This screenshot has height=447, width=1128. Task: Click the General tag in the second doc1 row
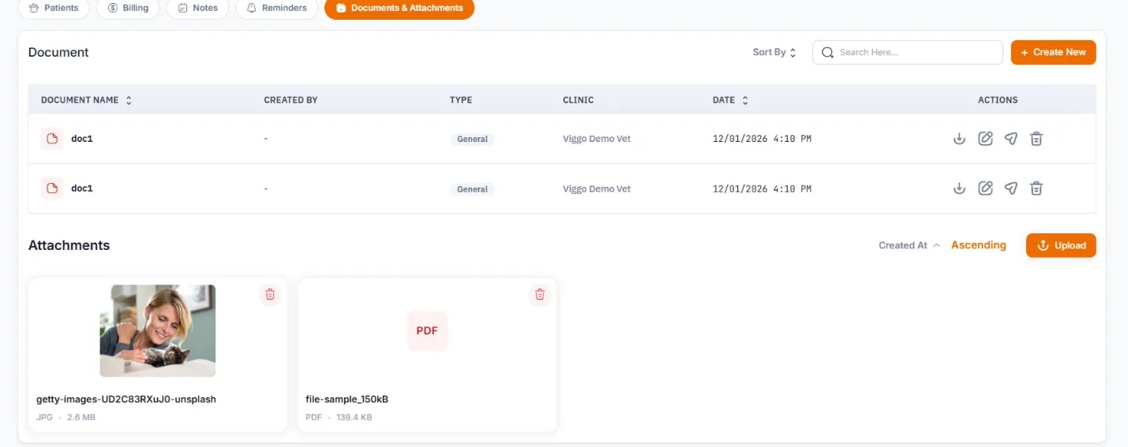[x=472, y=189]
